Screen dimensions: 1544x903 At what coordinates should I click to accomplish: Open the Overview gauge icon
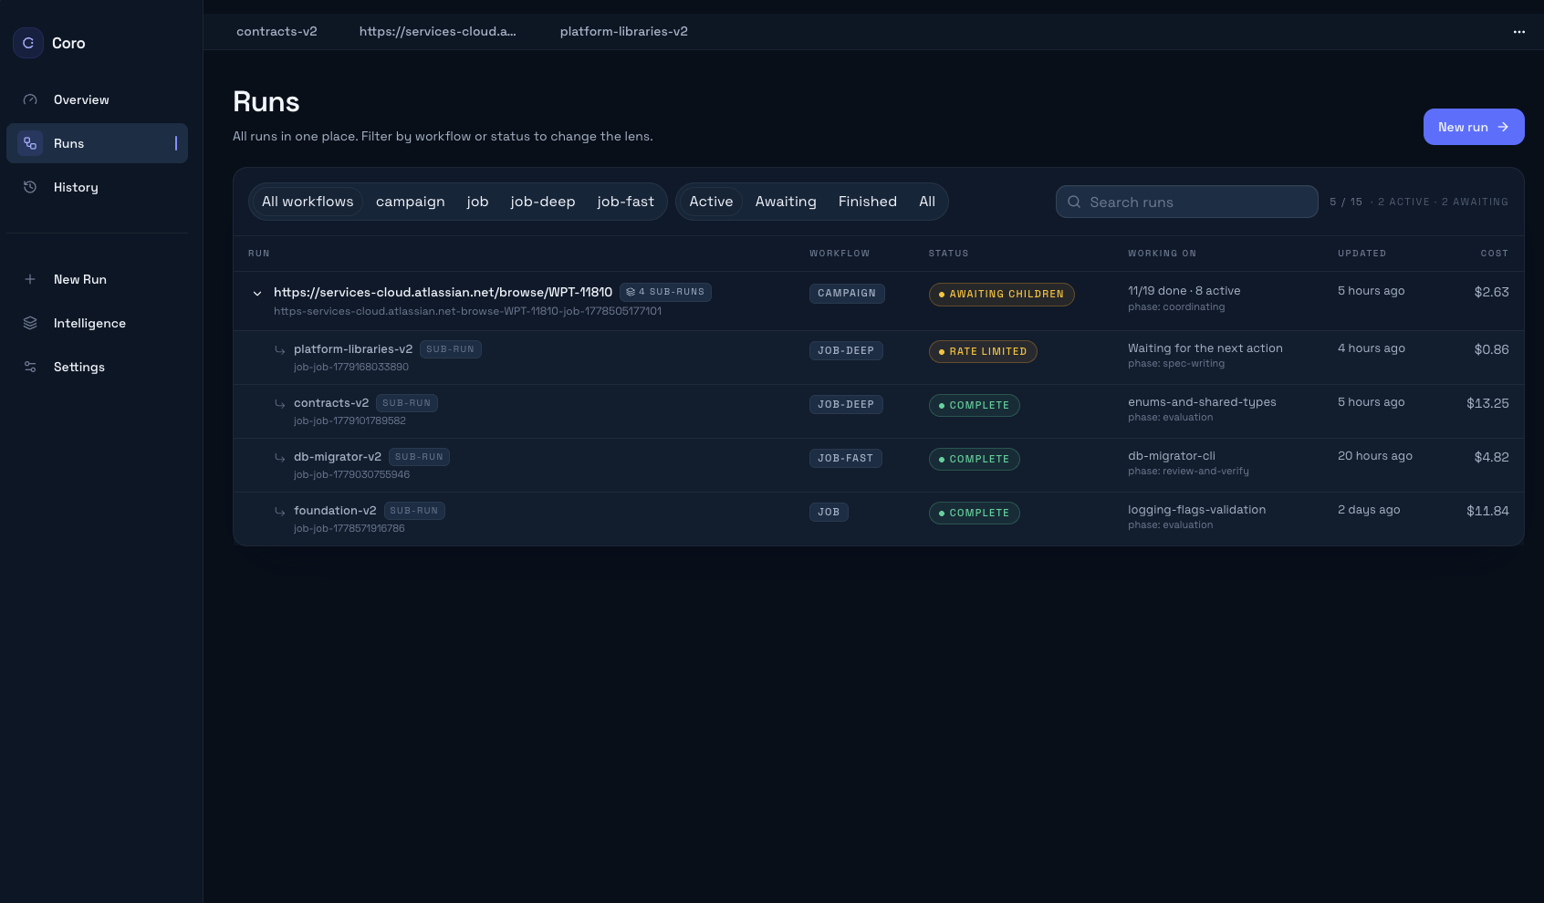30,99
